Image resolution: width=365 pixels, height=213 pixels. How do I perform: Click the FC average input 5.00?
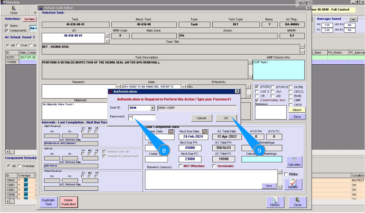pyautogui.click(x=327, y=30)
